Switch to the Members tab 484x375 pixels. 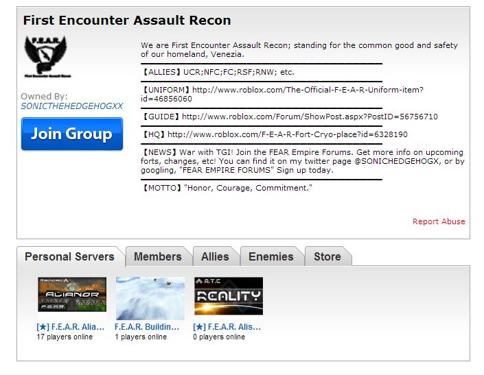pos(157,257)
